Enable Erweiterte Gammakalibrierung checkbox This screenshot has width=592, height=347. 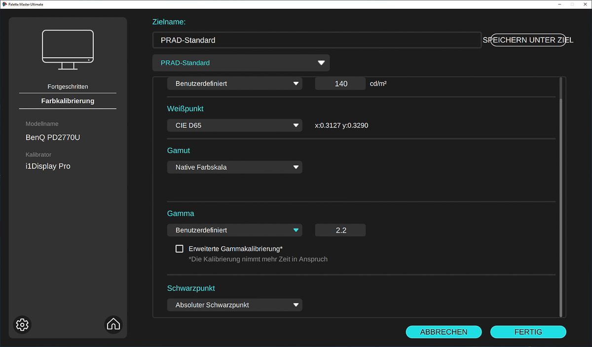point(180,249)
